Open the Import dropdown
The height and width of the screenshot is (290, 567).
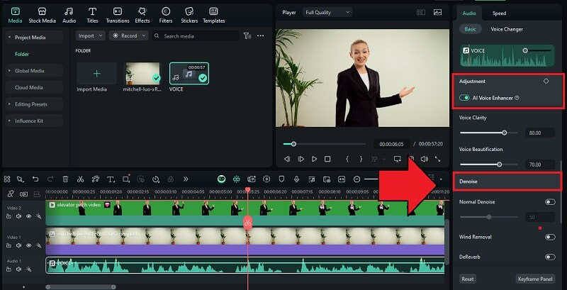[91, 35]
